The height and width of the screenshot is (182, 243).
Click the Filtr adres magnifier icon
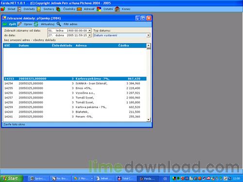click(x=59, y=24)
